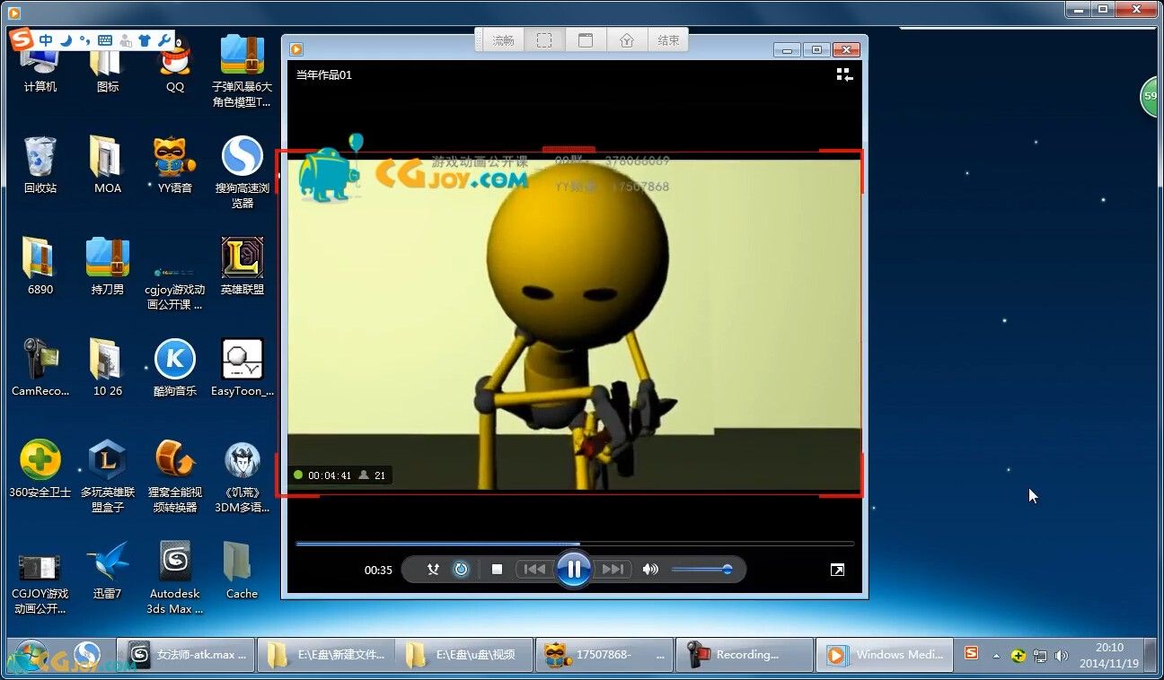Click the 结束 end button
Screen dimensions: 1164x680
coord(668,40)
